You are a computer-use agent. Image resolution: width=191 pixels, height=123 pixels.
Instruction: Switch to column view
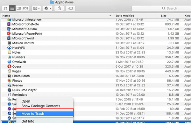point(19,8)
